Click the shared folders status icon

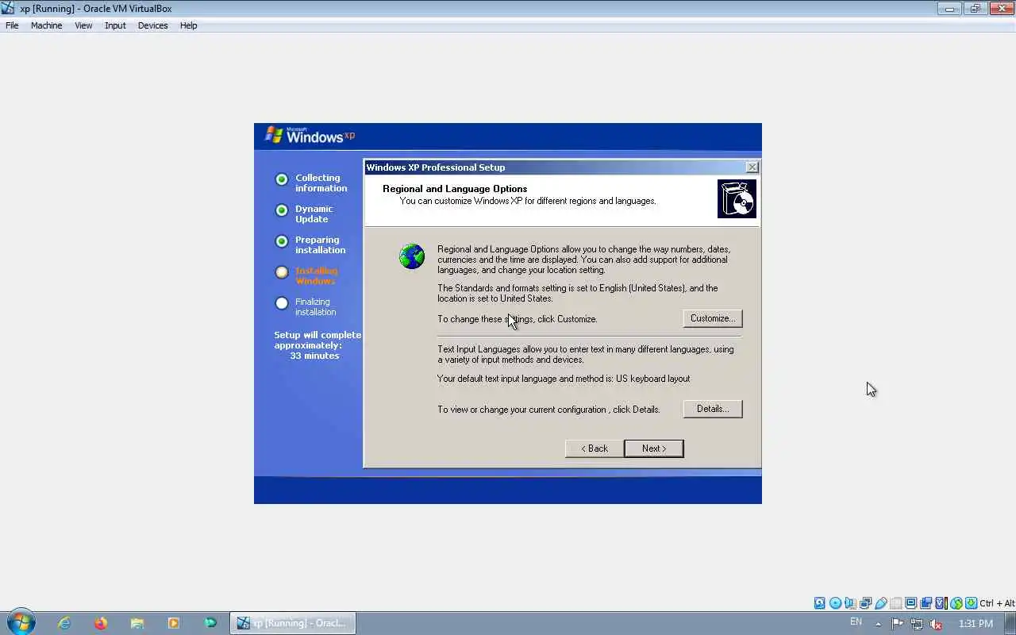pyautogui.click(x=896, y=603)
